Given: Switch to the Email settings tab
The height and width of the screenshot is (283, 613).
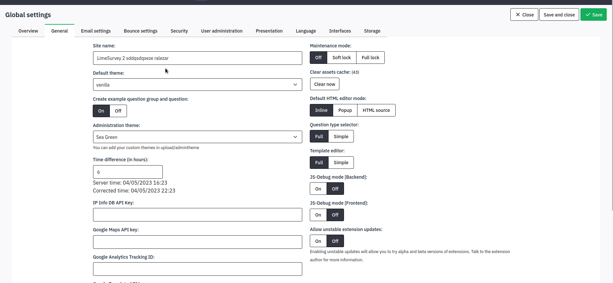Looking at the screenshot, I should coord(96,31).
